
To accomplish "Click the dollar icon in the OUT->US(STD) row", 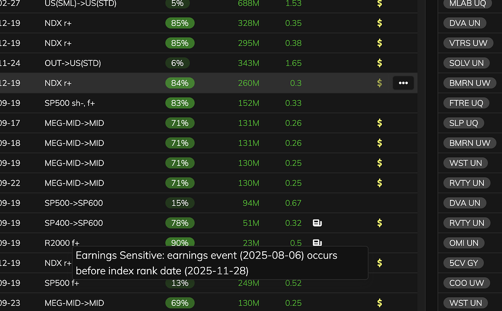I will 379,63.
